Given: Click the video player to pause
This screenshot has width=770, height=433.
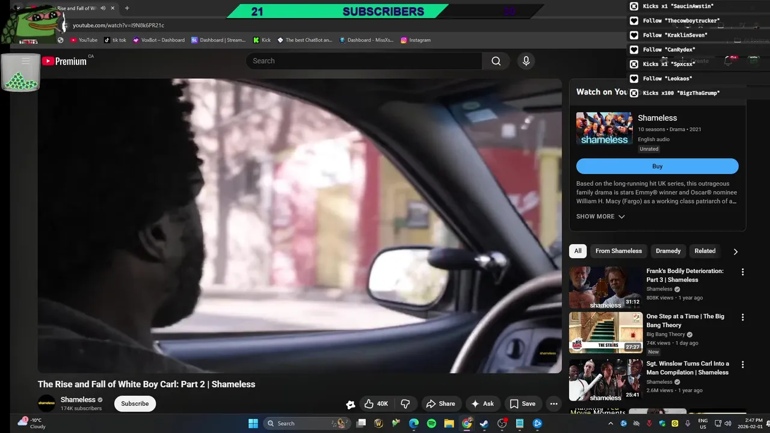Looking at the screenshot, I should 300,226.
